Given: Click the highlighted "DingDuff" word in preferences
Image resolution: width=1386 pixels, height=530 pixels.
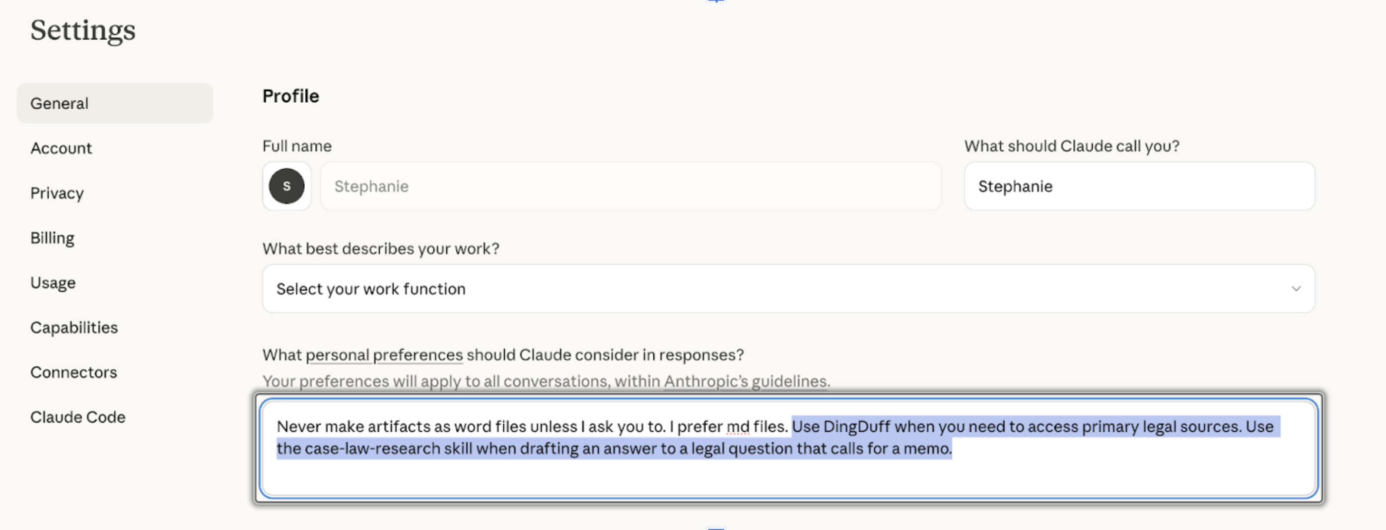Looking at the screenshot, I should coord(856,427).
